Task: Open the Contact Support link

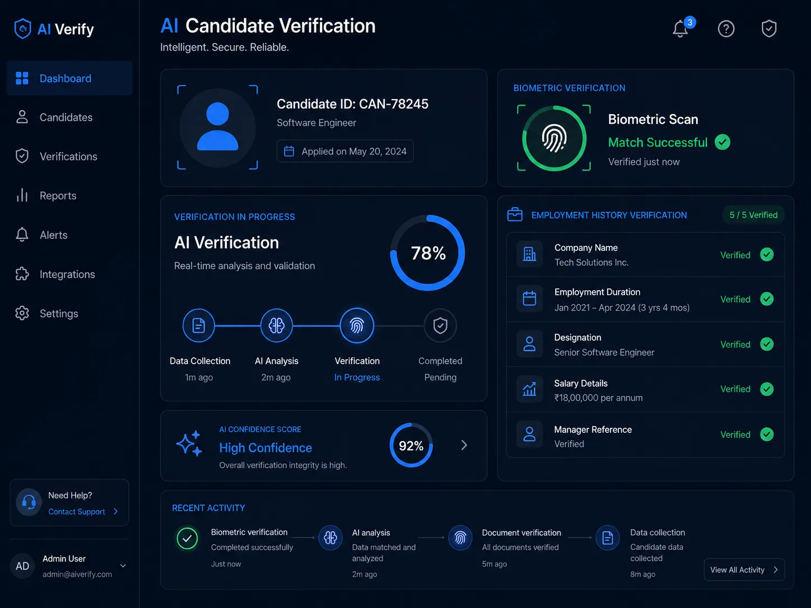Action: tap(83, 512)
